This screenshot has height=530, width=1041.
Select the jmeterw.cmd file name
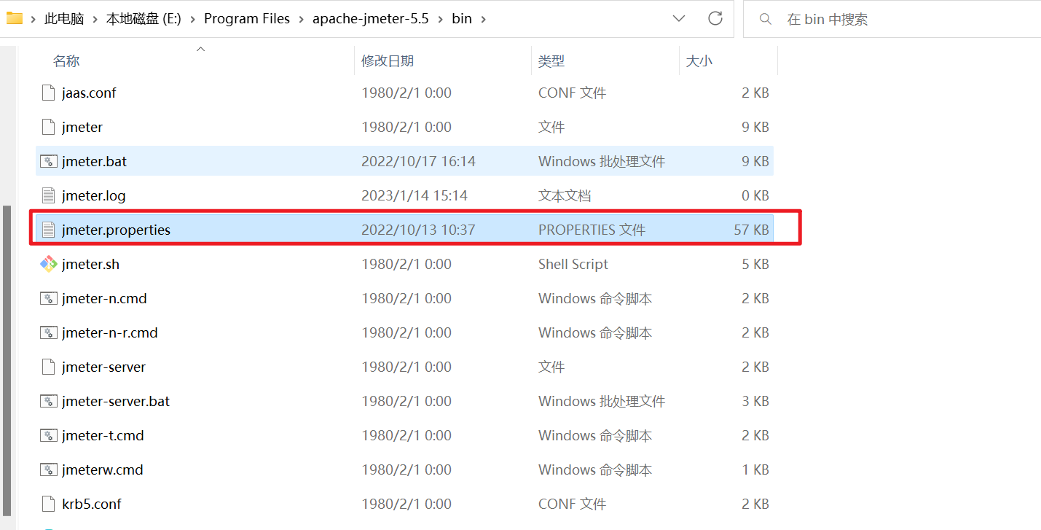click(102, 469)
